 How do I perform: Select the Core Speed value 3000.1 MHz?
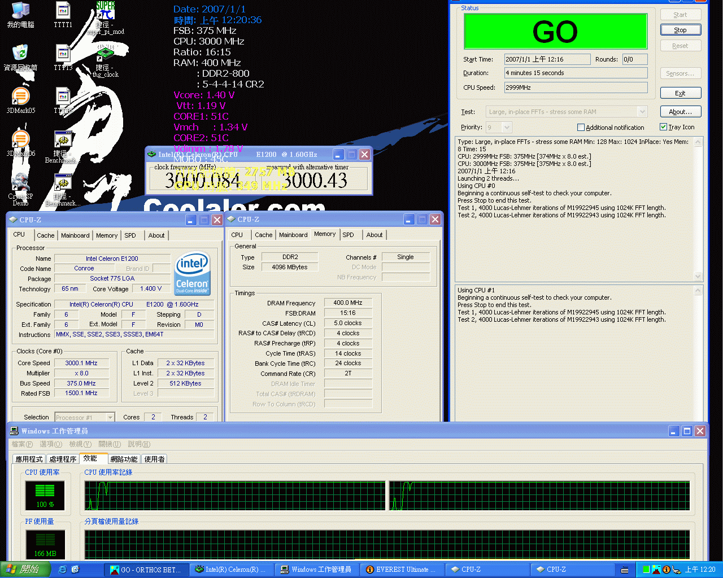coord(81,363)
